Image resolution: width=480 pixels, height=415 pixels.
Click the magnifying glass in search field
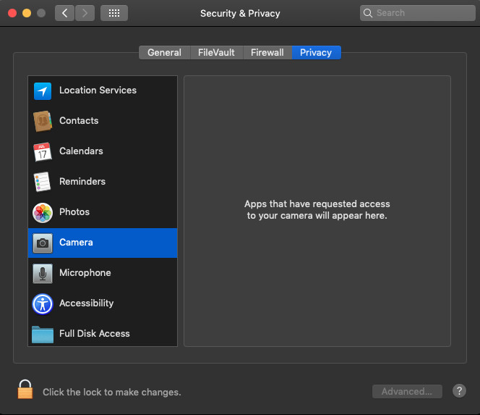pyautogui.click(x=368, y=13)
